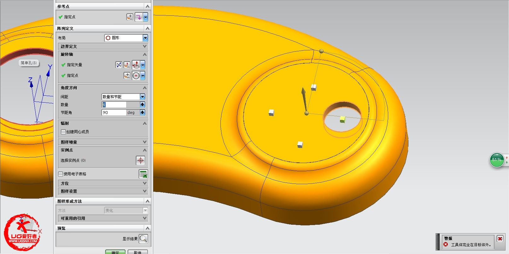
Task: Collapse the 实例点 section
Action: (x=145, y=150)
